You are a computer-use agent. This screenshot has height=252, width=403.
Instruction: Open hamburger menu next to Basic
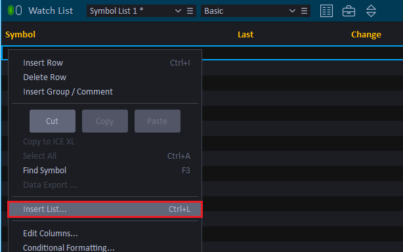click(304, 10)
